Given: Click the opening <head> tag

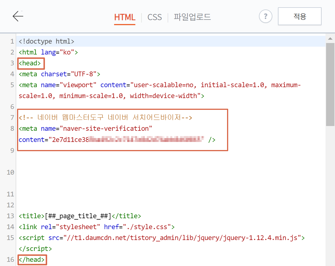Looking at the screenshot, I should 30,63.
